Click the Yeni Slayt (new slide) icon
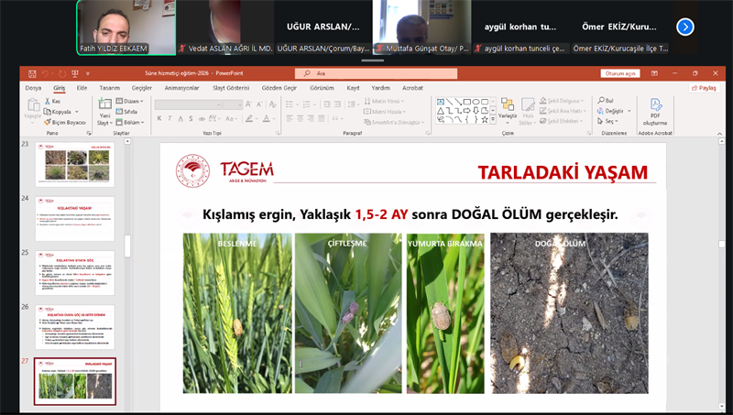This screenshot has height=415, width=733. 104,108
